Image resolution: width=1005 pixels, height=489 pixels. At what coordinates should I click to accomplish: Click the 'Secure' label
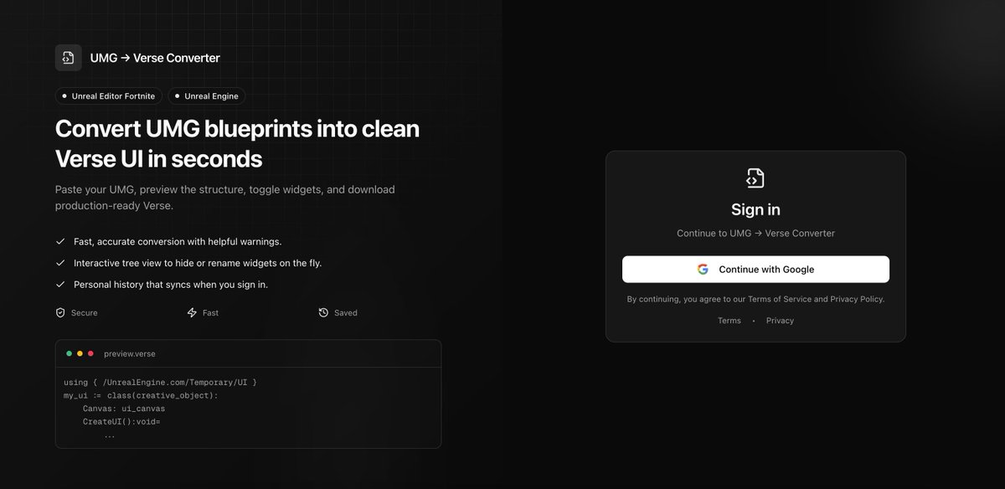tap(85, 312)
